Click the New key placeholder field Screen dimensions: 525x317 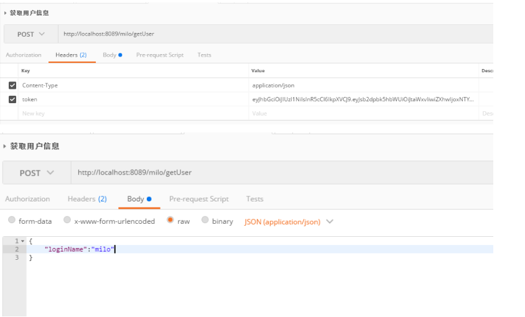[x=133, y=114]
